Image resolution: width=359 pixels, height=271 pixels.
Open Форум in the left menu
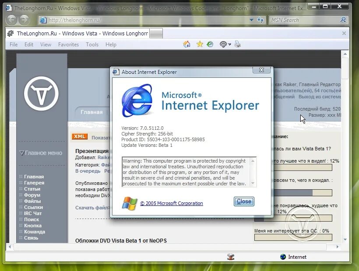pyautogui.click(x=32, y=195)
